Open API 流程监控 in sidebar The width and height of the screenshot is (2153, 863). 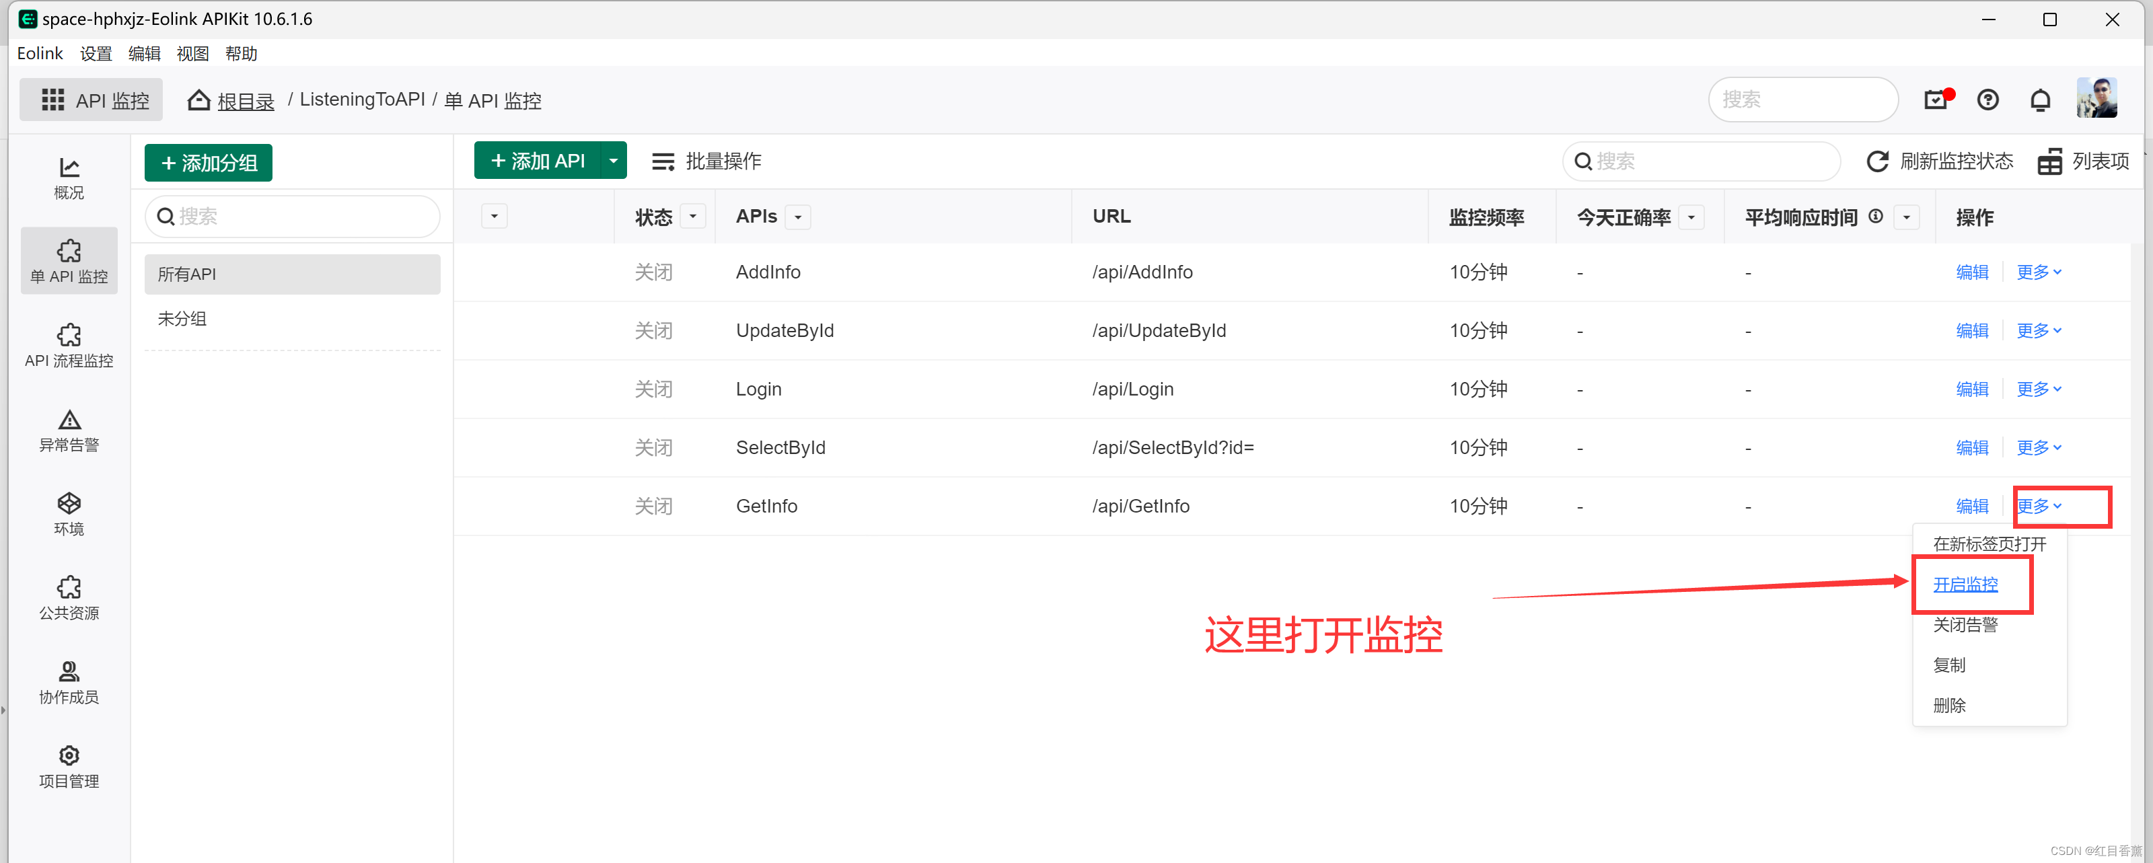69,345
